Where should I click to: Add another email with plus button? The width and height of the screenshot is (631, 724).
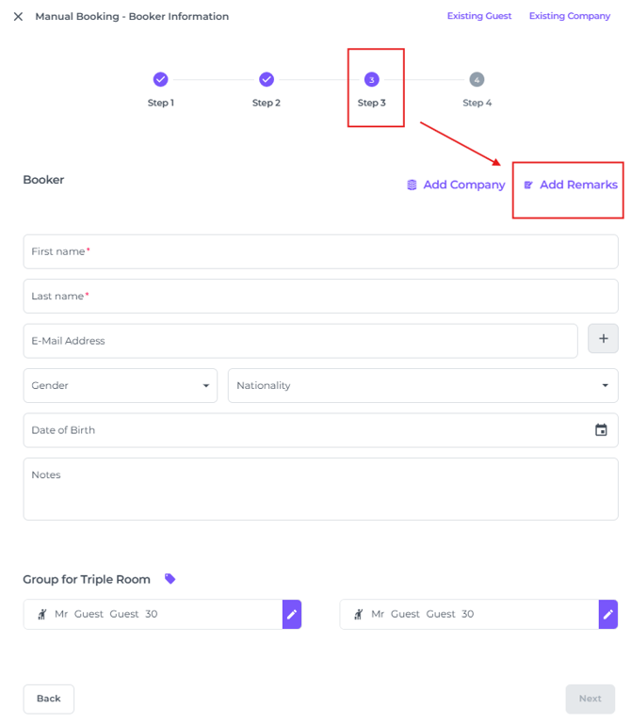click(x=603, y=339)
